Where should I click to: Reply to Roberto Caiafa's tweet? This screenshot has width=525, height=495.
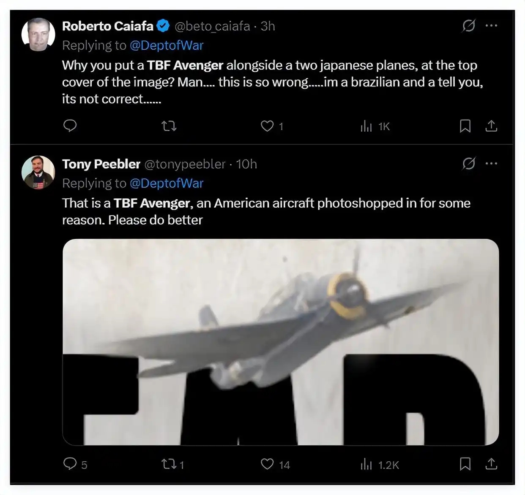tap(70, 126)
